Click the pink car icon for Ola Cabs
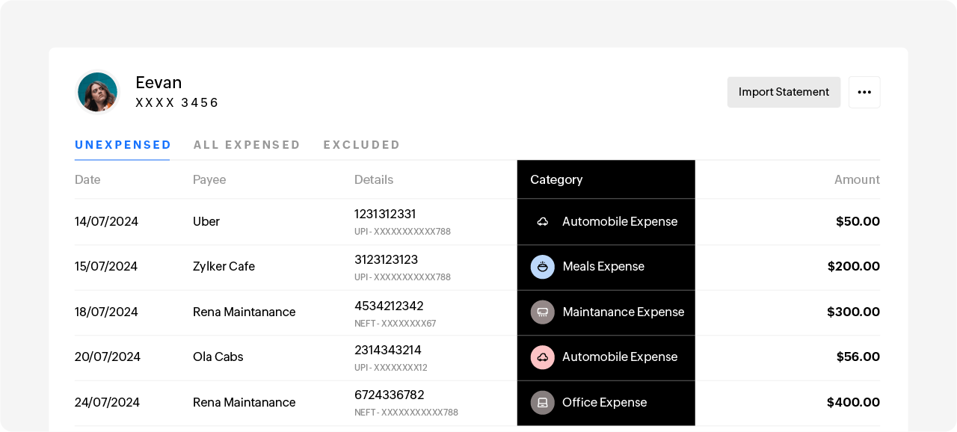Screen dimensions: 957x432 (x=543, y=357)
